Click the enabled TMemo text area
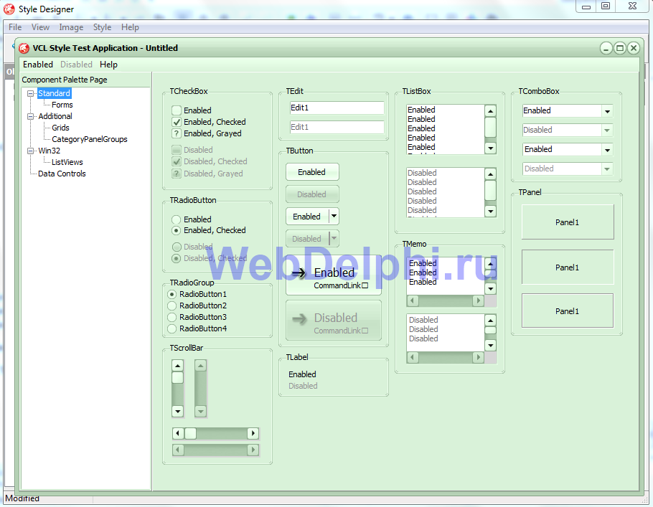This screenshot has width=653, height=507. point(445,275)
